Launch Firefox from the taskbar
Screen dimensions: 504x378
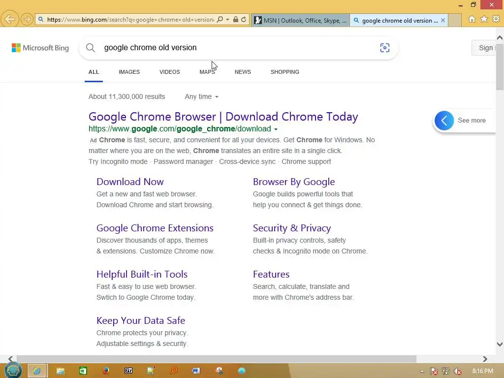coord(105,371)
